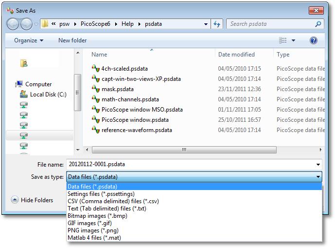This screenshot has width=335, height=248.
Task: Click New folder button
Action: click(72, 40)
